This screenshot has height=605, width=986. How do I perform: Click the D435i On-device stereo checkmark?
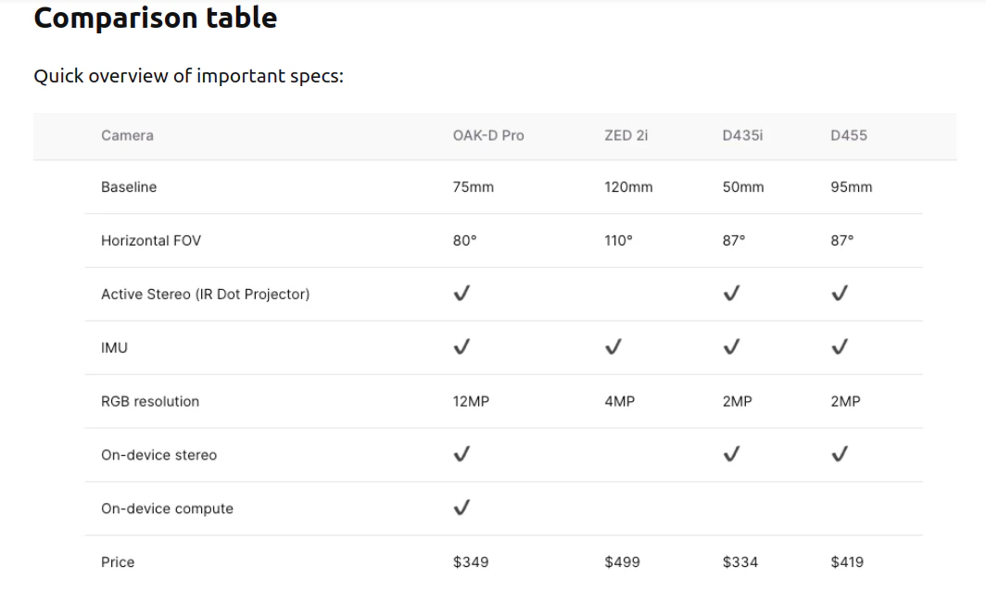click(x=730, y=455)
